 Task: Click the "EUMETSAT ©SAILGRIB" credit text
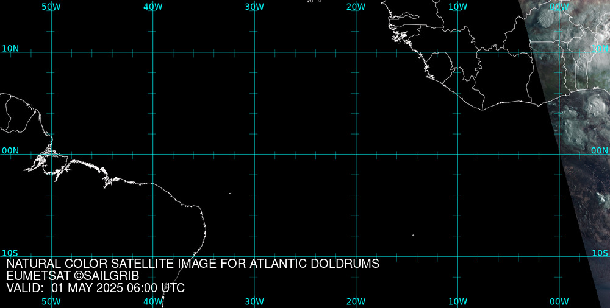coord(73,276)
